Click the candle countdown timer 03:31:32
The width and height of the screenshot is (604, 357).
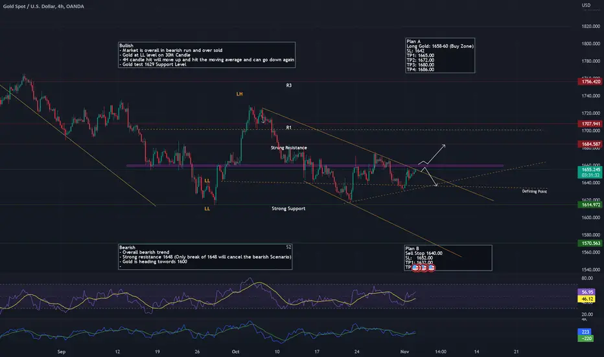[590, 175]
